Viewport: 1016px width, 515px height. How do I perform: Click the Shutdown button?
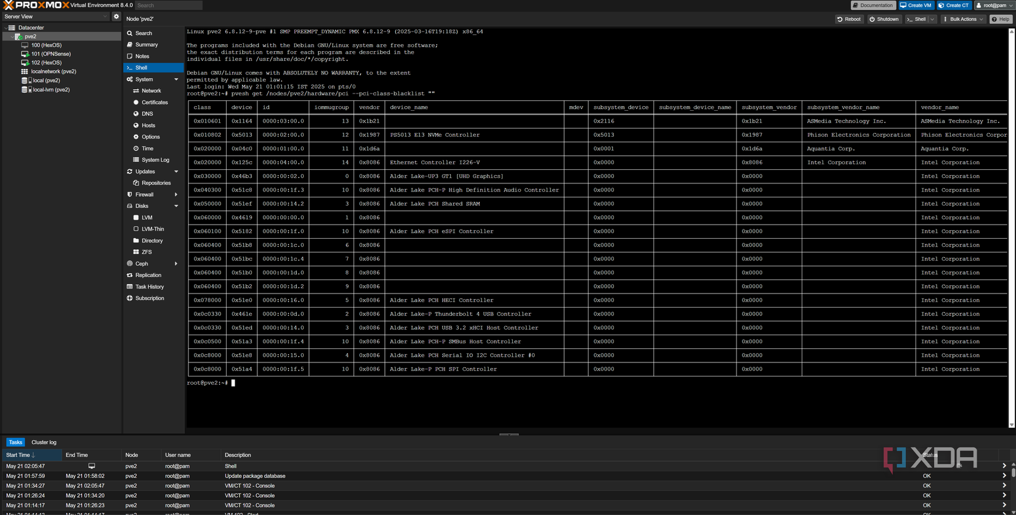884,19
